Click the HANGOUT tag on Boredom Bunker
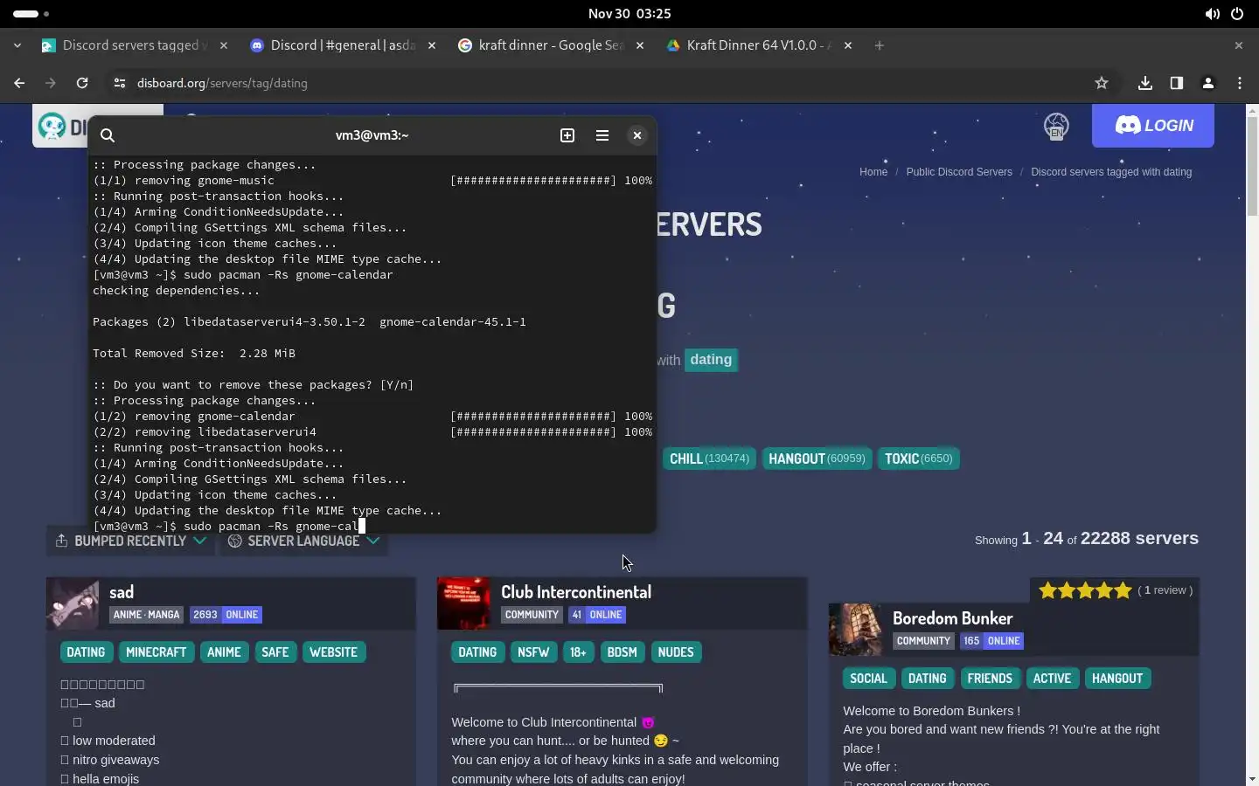 [x=1117, y=679]
